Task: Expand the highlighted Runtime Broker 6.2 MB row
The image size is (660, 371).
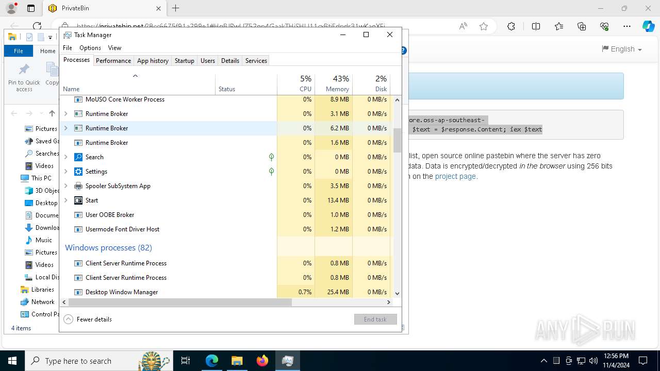Action: click(65, 128)
